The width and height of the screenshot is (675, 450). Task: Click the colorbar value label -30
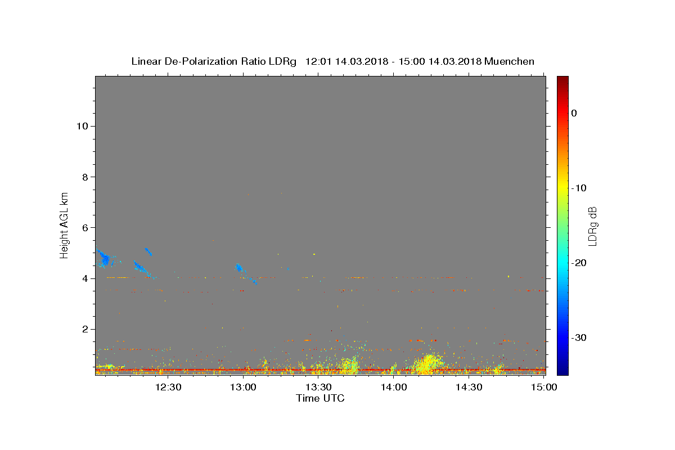point(579,337)
